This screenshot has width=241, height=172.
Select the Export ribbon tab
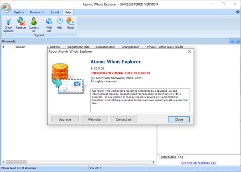55,12
